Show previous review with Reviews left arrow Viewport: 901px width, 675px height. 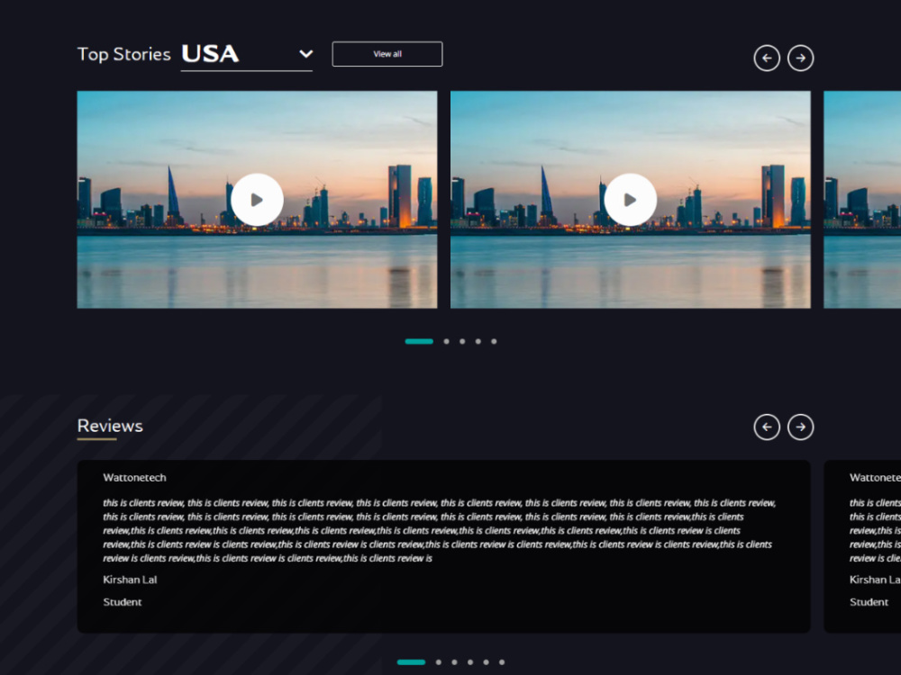click(767, 427)
